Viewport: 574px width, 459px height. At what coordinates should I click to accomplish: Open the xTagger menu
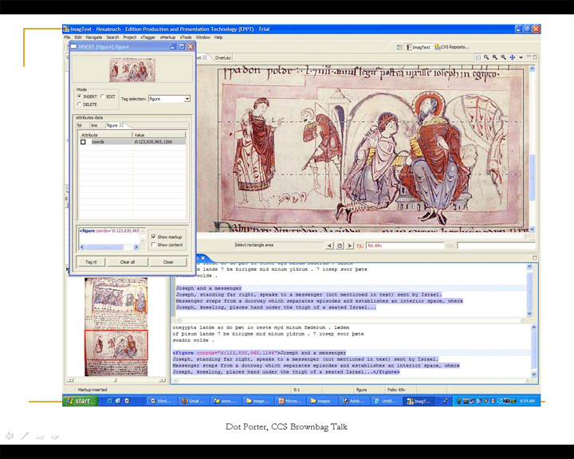pos(148,37)
